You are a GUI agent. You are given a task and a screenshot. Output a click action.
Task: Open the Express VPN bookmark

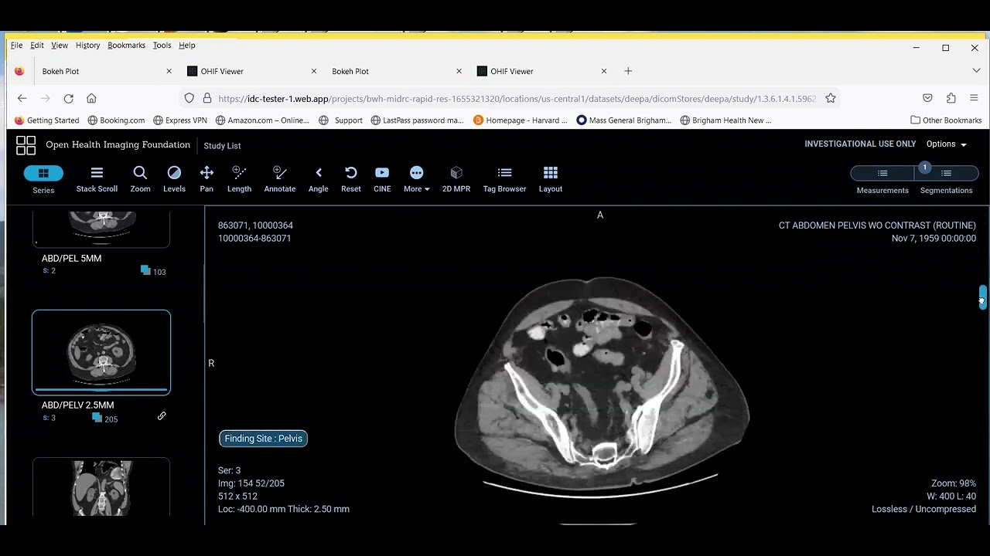(180, 120)
